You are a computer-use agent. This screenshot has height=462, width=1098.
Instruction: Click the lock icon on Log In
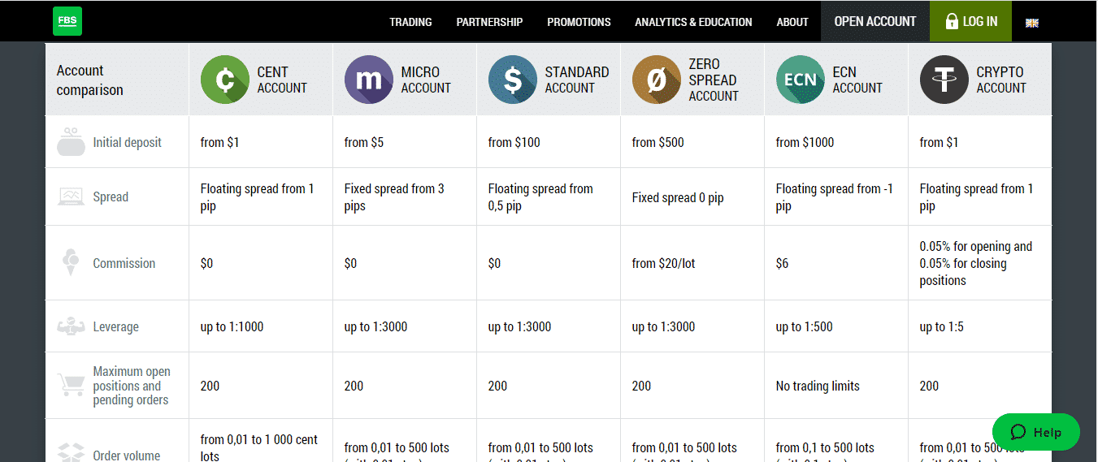(952, 22)
